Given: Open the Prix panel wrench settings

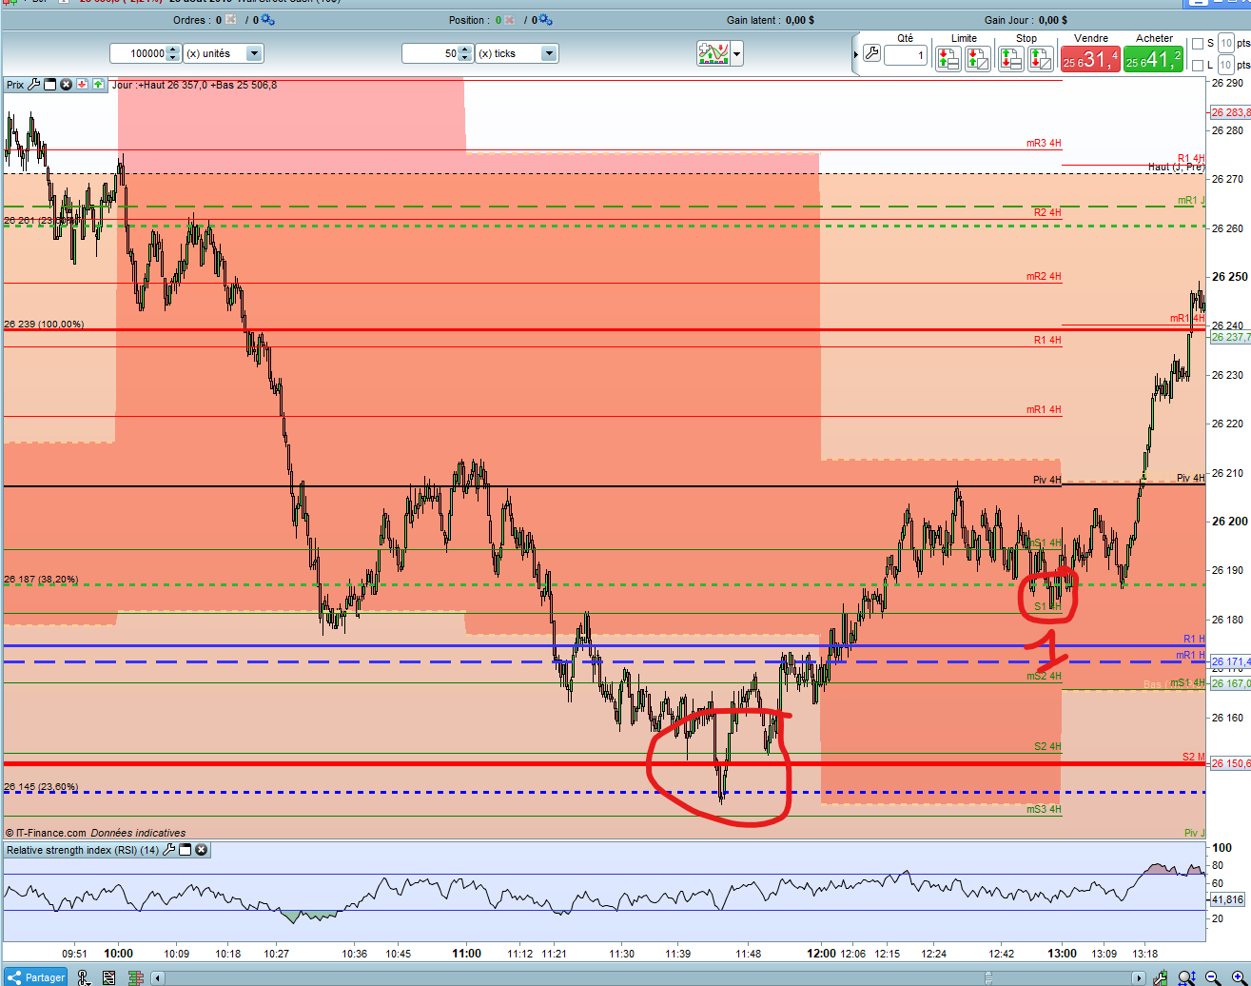Looking at the screenshot, I should coord(34,85).
